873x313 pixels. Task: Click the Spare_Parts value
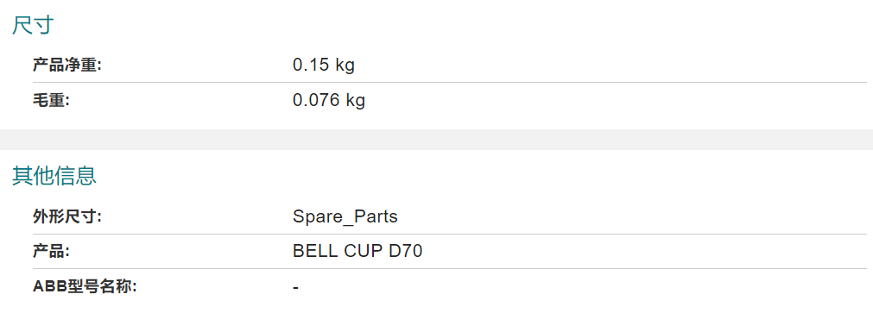(345, 216)
